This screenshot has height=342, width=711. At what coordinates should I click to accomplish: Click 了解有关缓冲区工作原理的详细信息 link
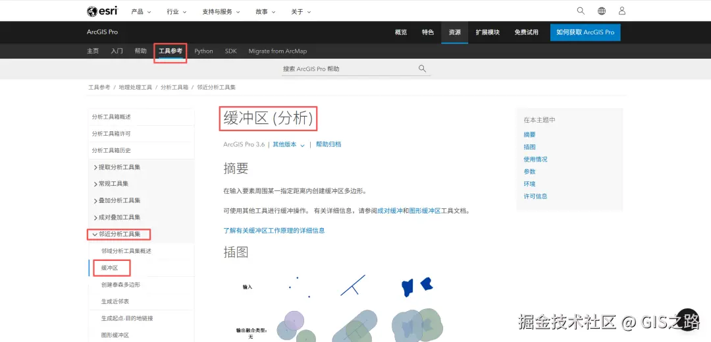coord(274,231)
